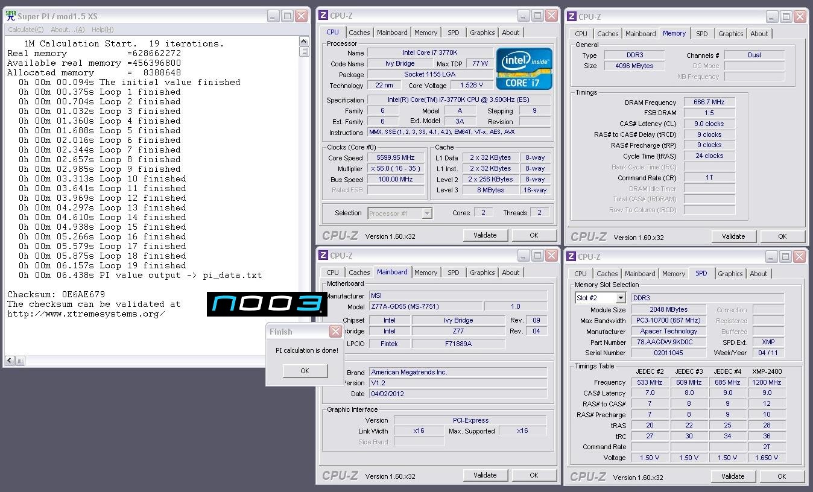Image resolution: width=813 pixels, height=492 pixels.
Task: Click OK button in SPD CPU-Z window
Action: point(782,476)
